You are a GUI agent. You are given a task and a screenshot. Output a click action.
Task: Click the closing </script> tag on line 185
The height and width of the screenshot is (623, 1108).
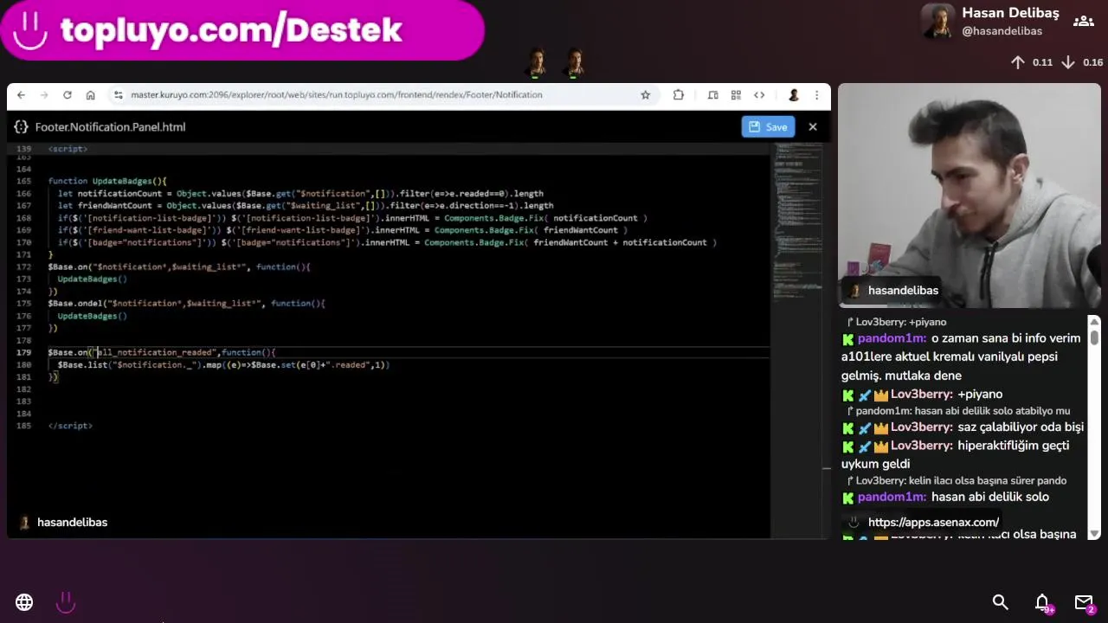70,426
